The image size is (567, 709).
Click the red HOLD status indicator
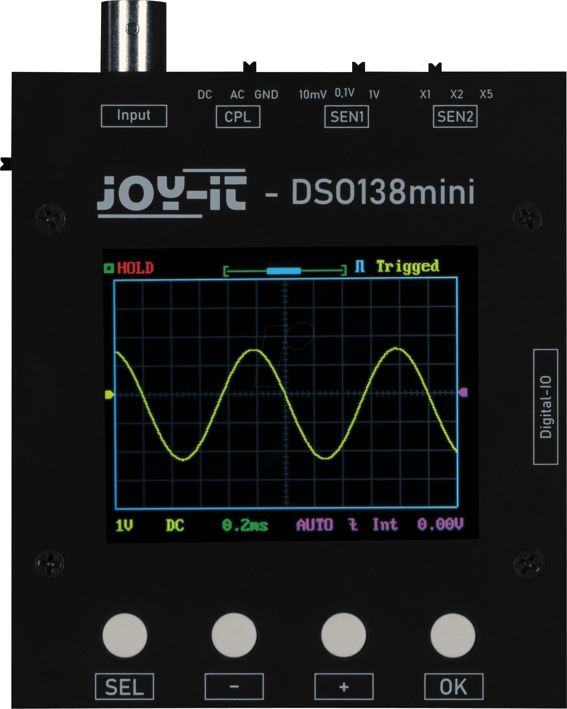click(135, 268)
